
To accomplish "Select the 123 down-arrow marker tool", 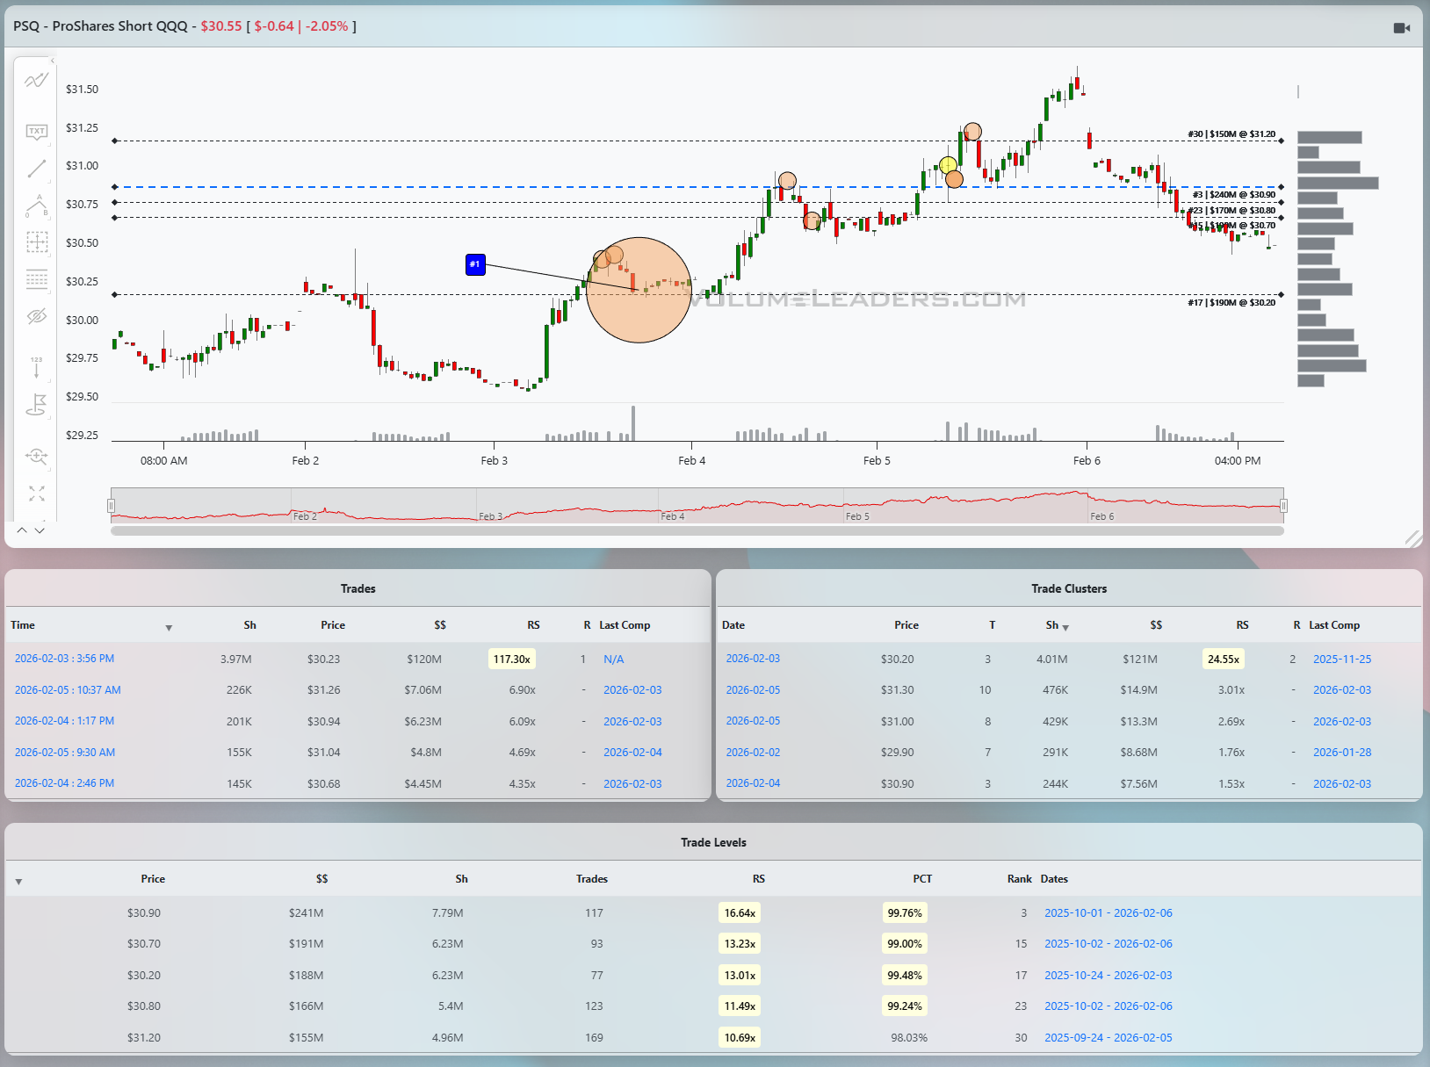I will coord(36,368).
